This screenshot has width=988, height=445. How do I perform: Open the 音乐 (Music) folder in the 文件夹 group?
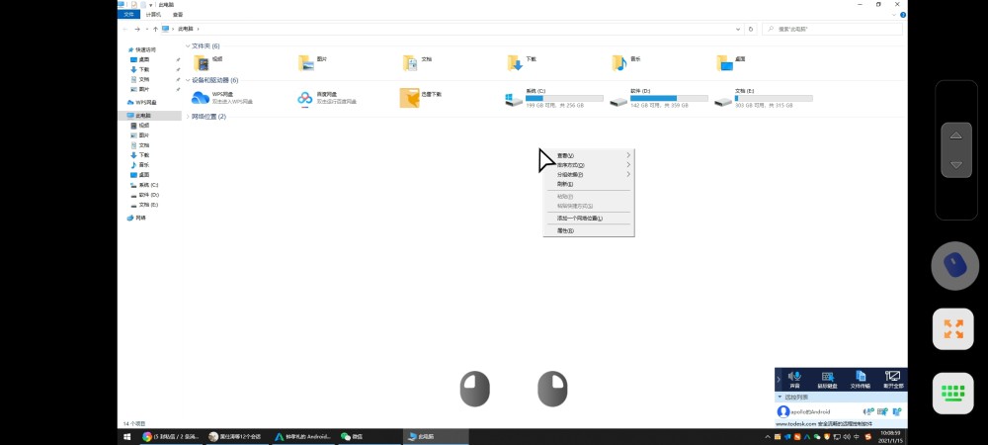pos(619,63)
